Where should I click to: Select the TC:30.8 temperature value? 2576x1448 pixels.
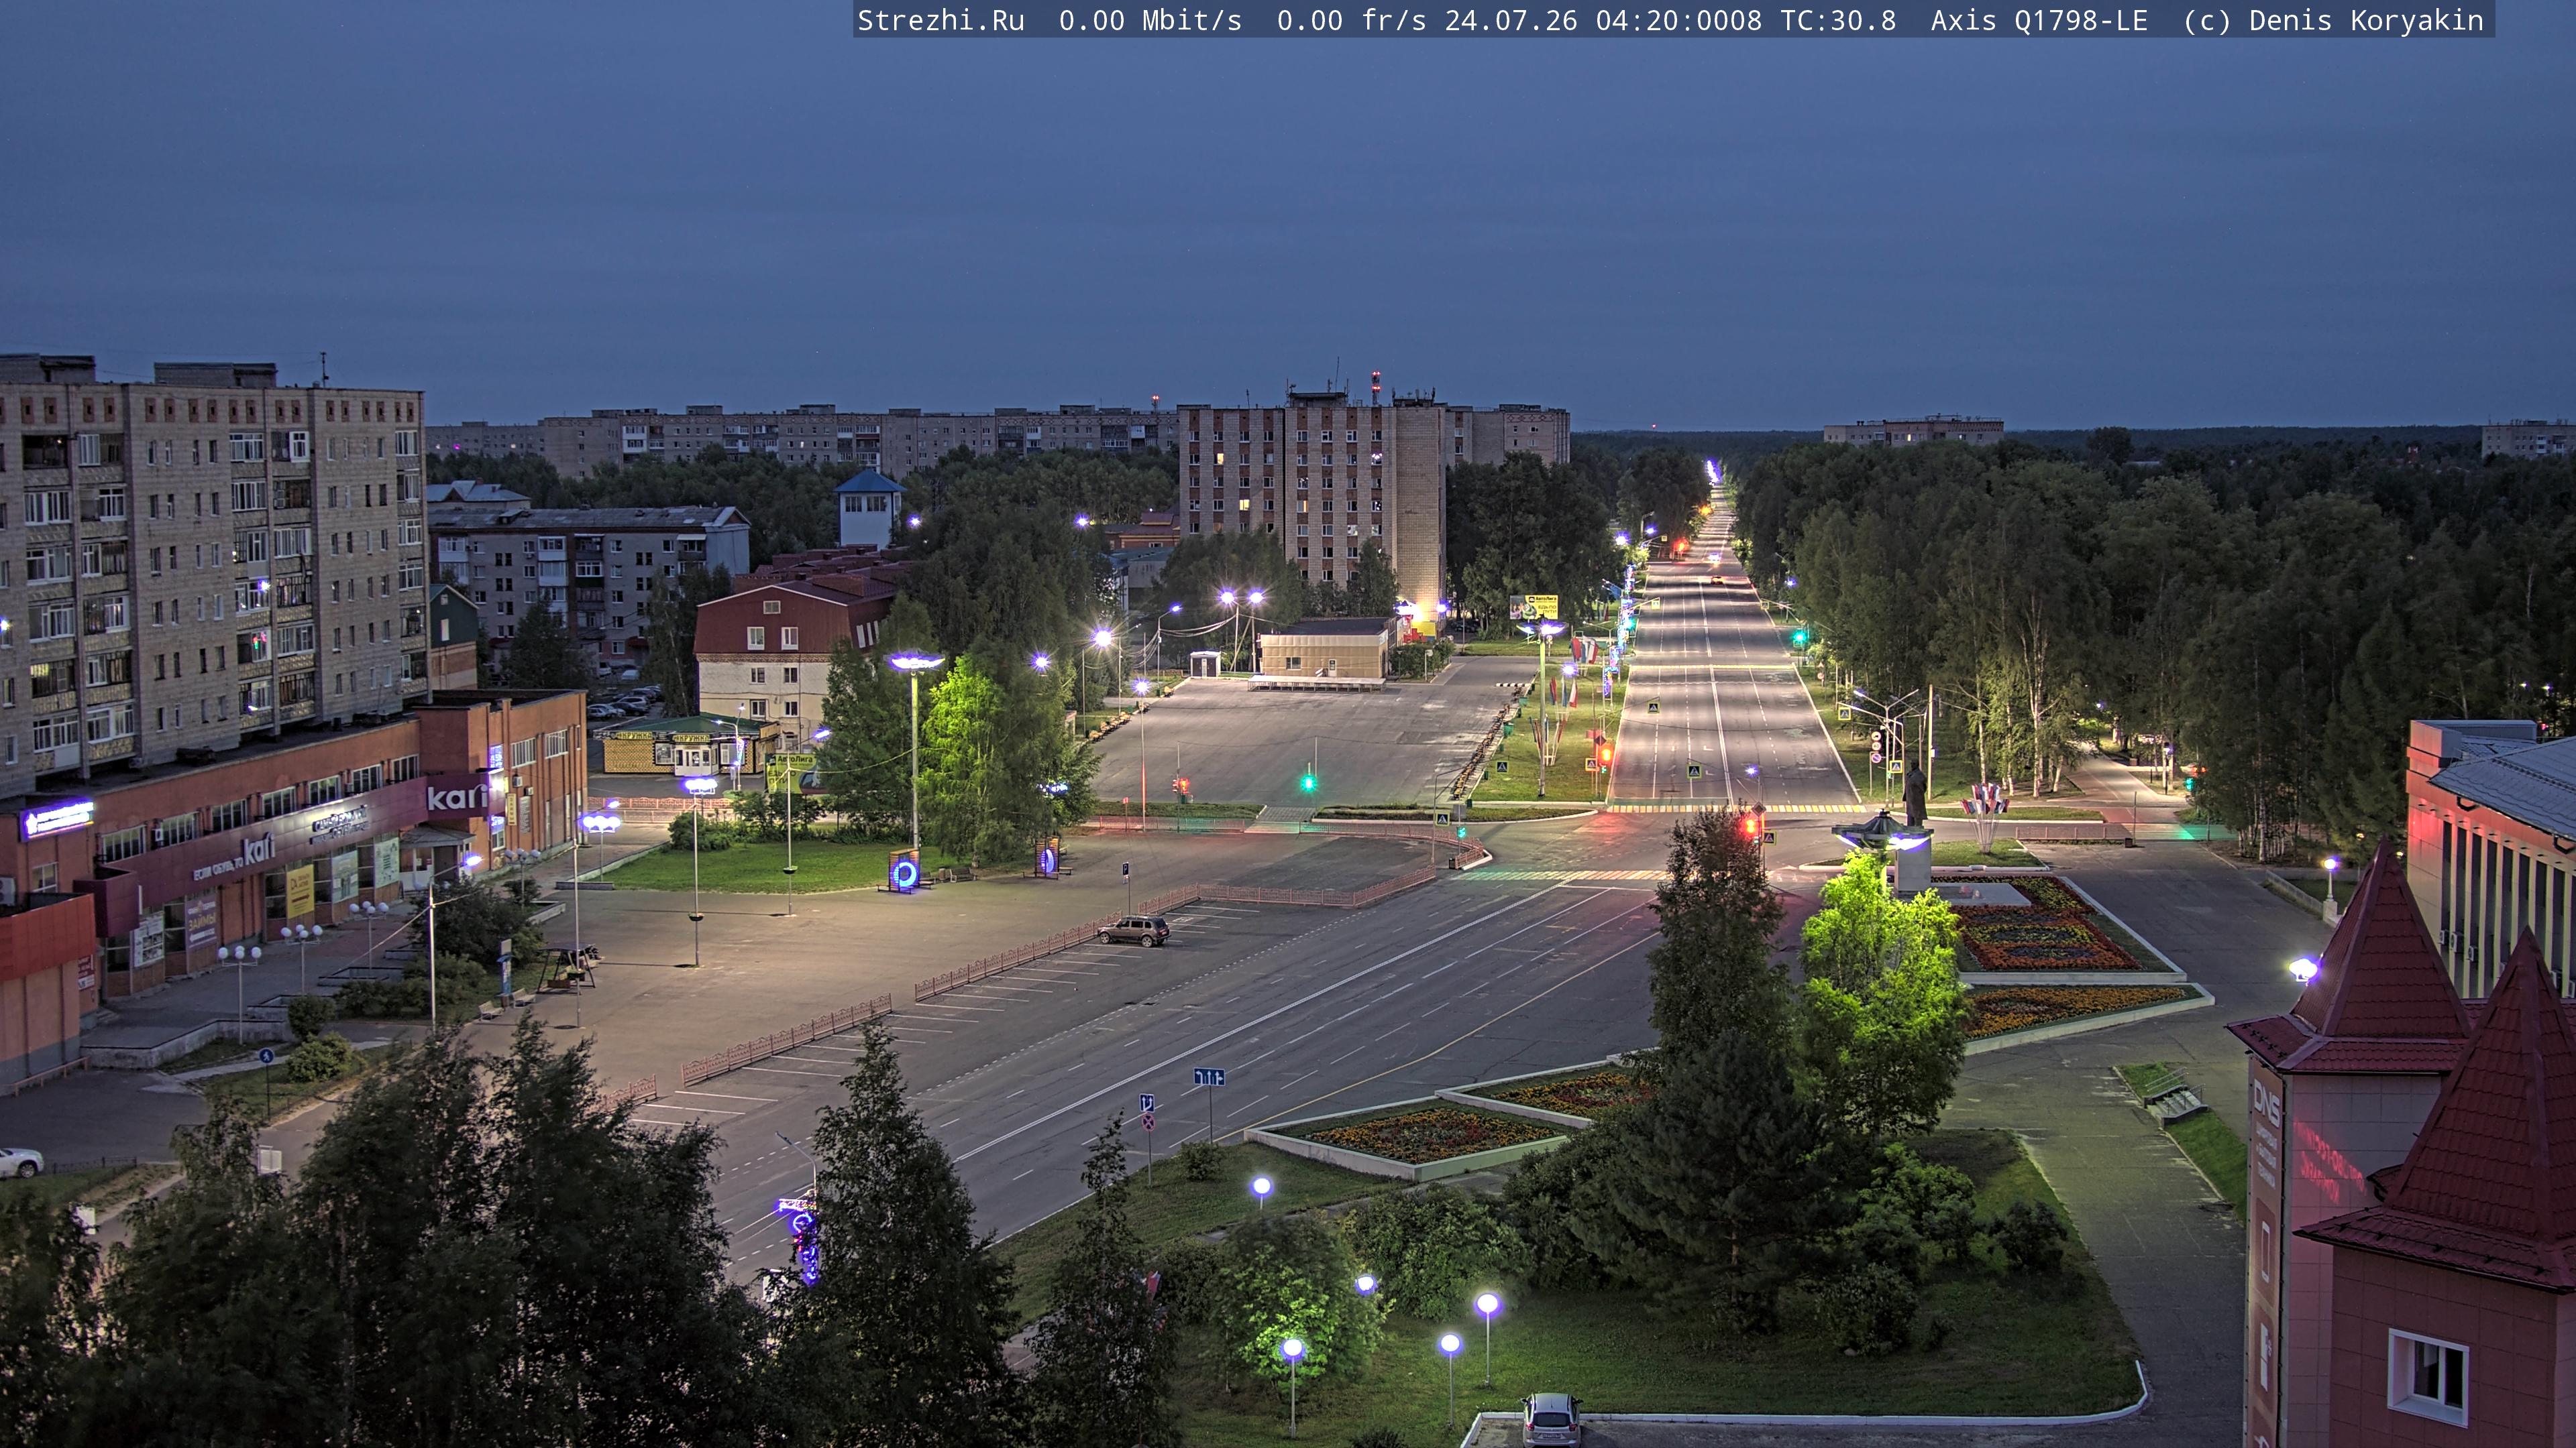[1838, 21]
